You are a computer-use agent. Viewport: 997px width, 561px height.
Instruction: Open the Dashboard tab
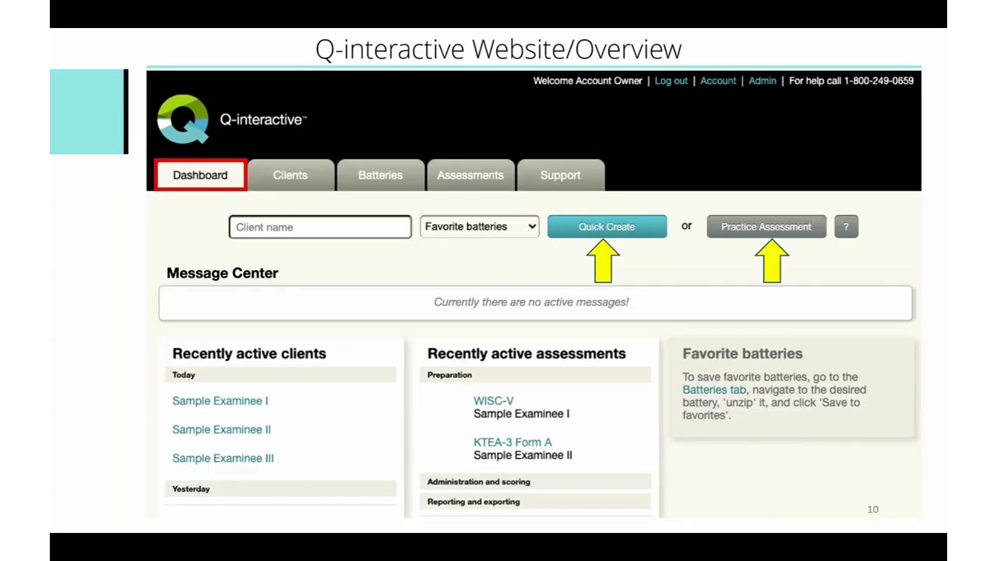coord(200,175)
